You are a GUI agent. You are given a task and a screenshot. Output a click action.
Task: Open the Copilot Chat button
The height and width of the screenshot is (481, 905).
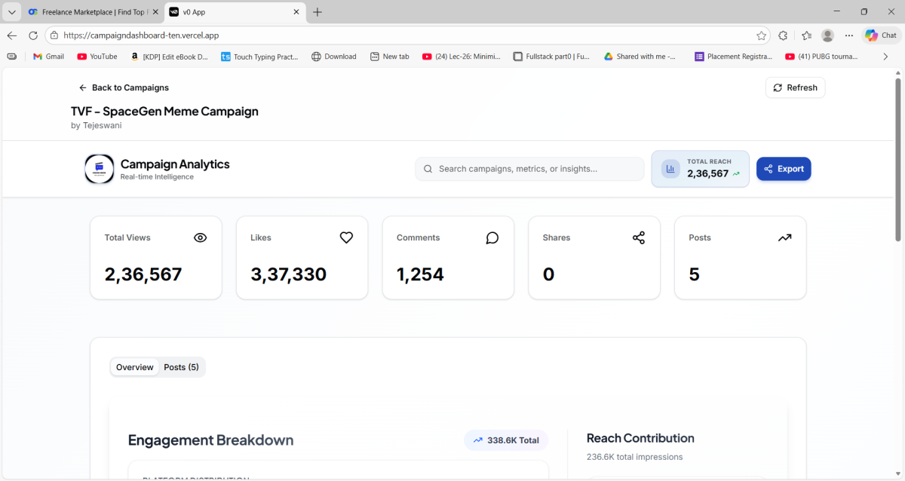(881, 35)
